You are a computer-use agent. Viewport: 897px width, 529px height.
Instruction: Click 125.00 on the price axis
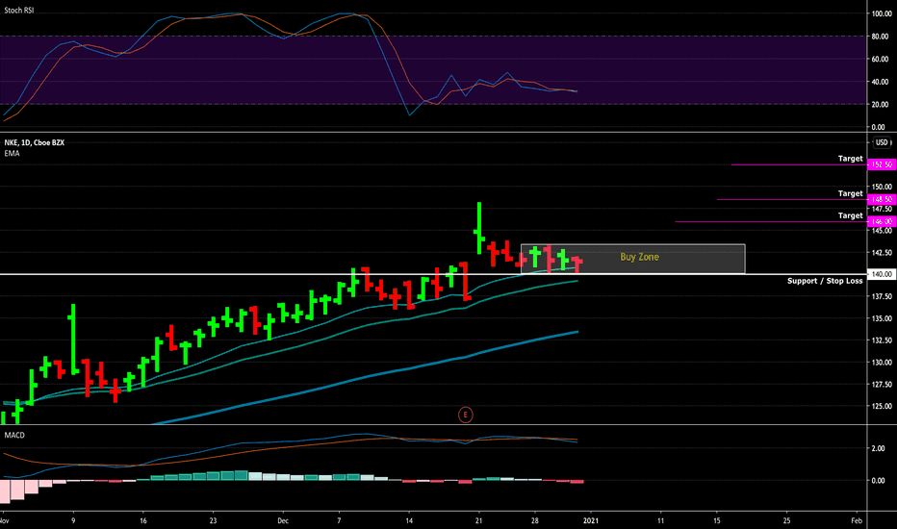click(882, 406)
